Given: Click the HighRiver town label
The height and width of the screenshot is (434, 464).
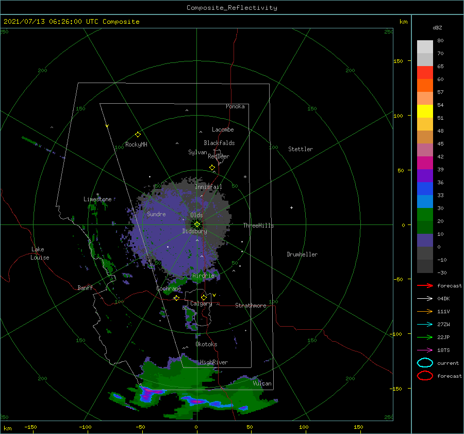Looking at the screenshot, I should [214, 362].
